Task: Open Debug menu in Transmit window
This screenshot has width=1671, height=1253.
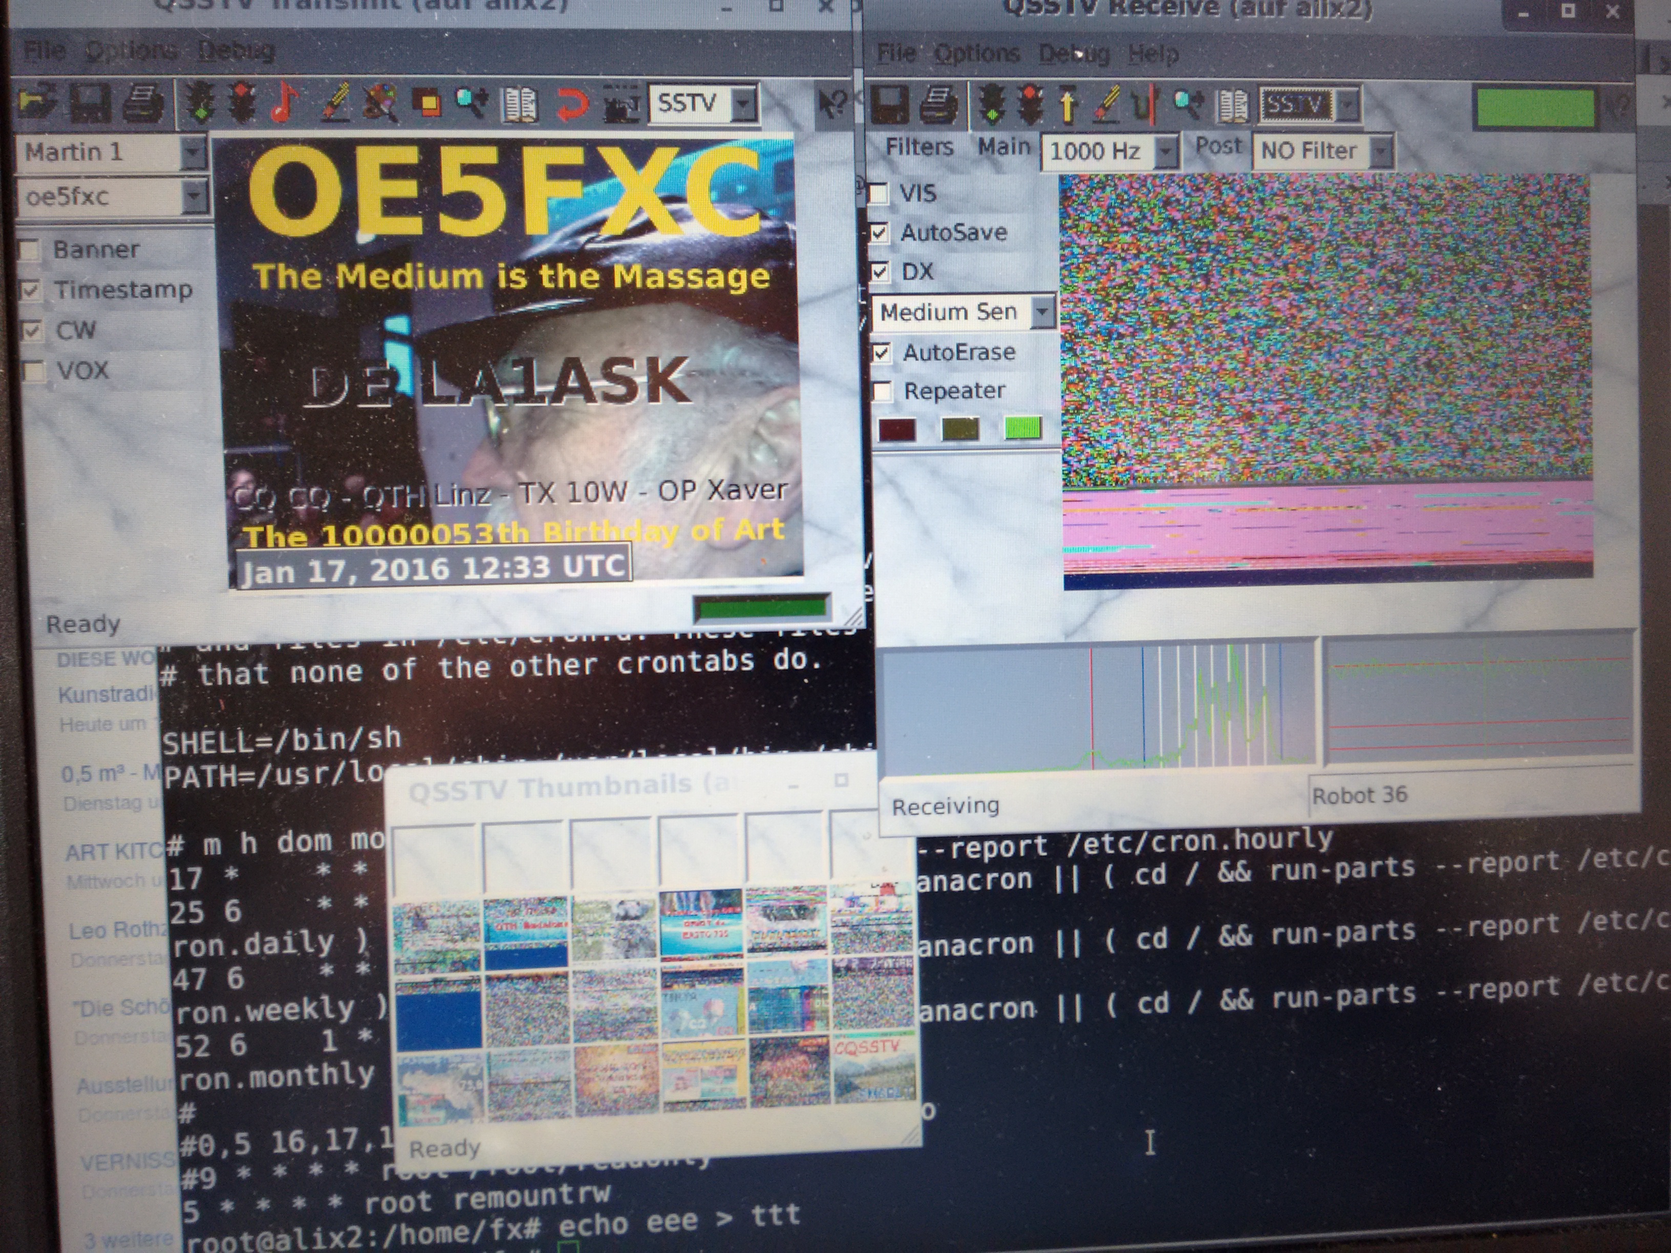Action: (x=235, y=51)
